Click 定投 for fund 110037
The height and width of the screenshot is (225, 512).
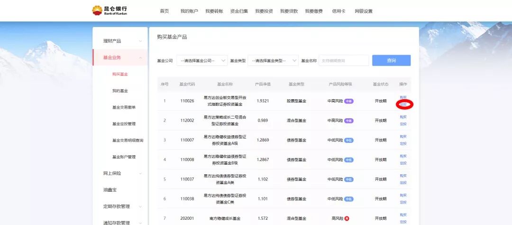pos(403,183)
